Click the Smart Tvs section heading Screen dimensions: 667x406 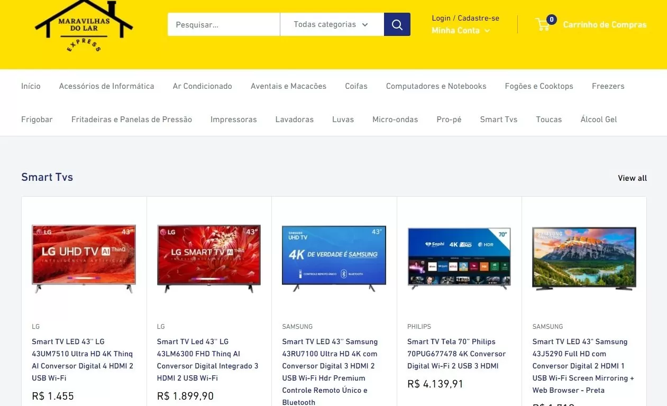pos(47,177)
